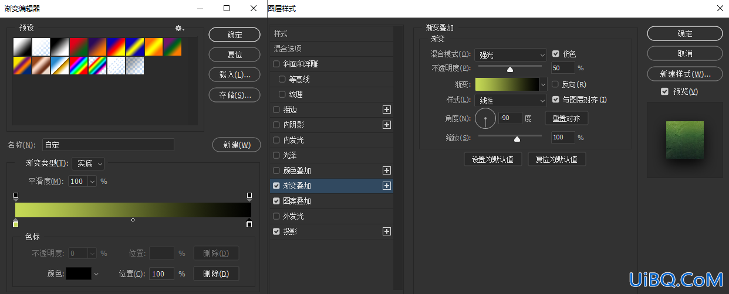Image resolution: width=729 pixels, height=294 pixels.
Task: Click the 缩放 slider handle
Action: 517,139
